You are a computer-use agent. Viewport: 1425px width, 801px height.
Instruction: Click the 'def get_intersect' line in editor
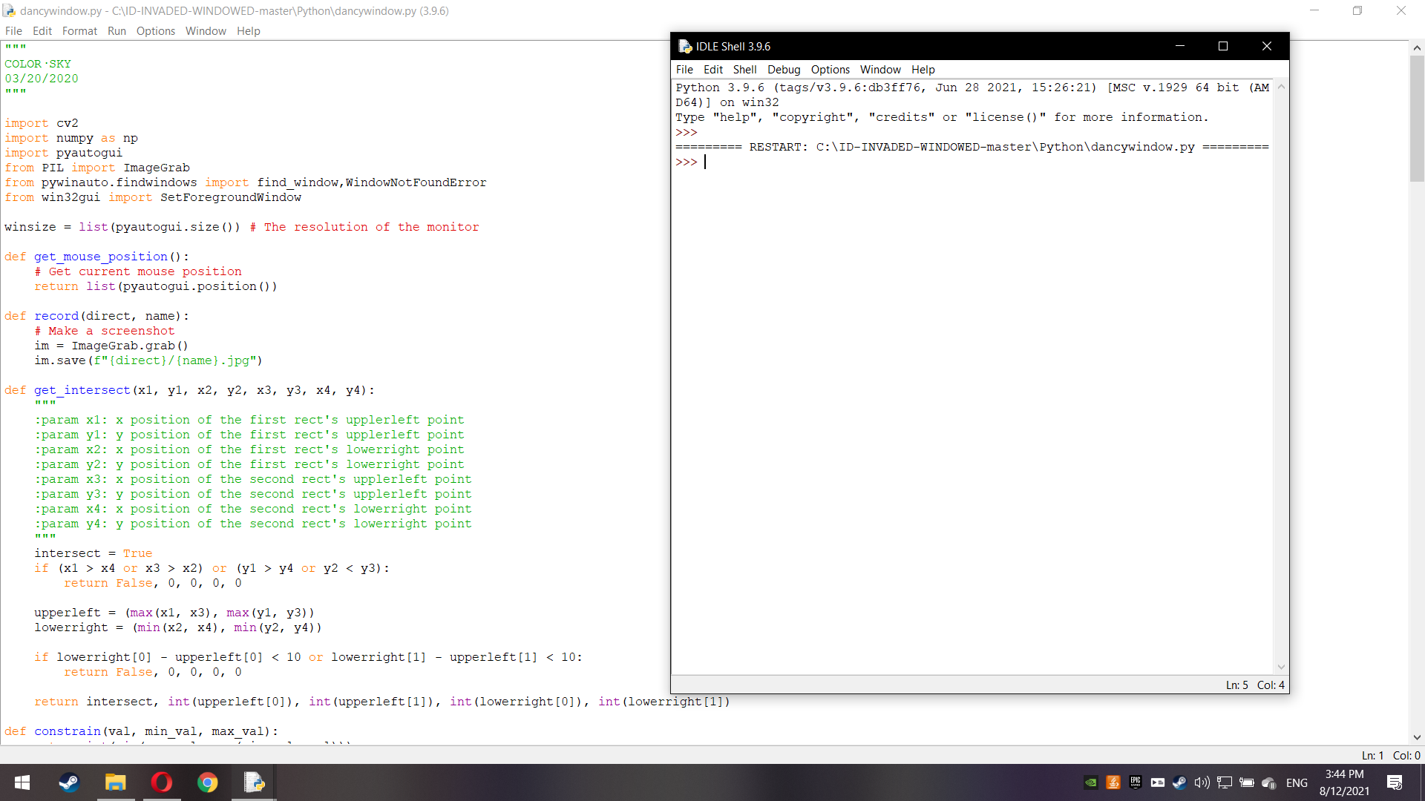coord(189,390)
